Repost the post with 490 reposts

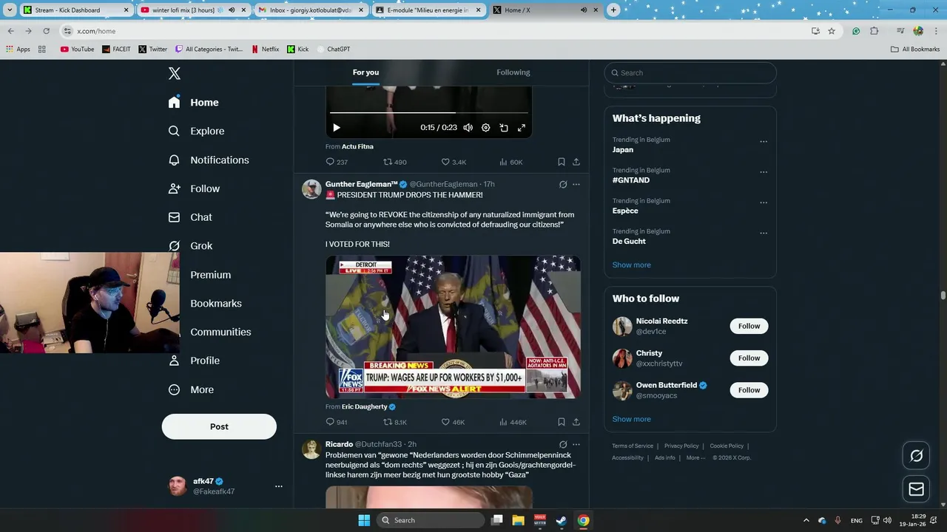[394, 162]
